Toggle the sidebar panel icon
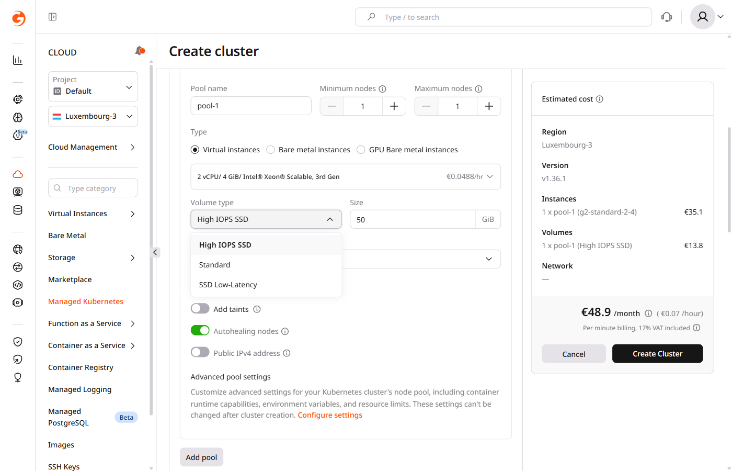Screen dimensions: 732x471 [x=52, y=17]
